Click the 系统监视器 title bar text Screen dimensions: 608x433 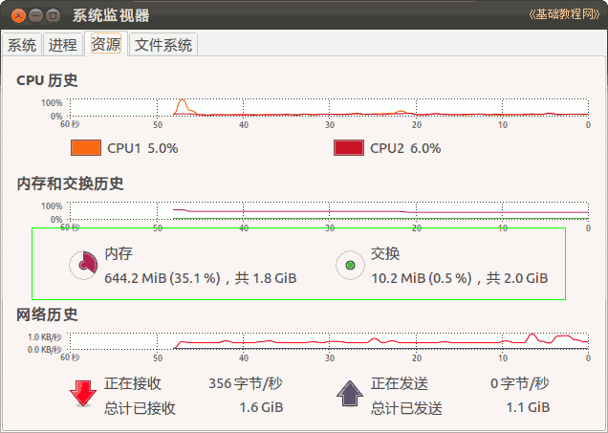coord(111,15)
